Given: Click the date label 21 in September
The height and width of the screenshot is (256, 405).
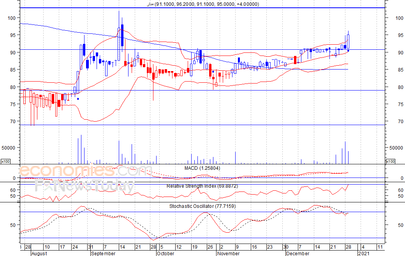Looking at the screenshot, I should tap(138, 247).
